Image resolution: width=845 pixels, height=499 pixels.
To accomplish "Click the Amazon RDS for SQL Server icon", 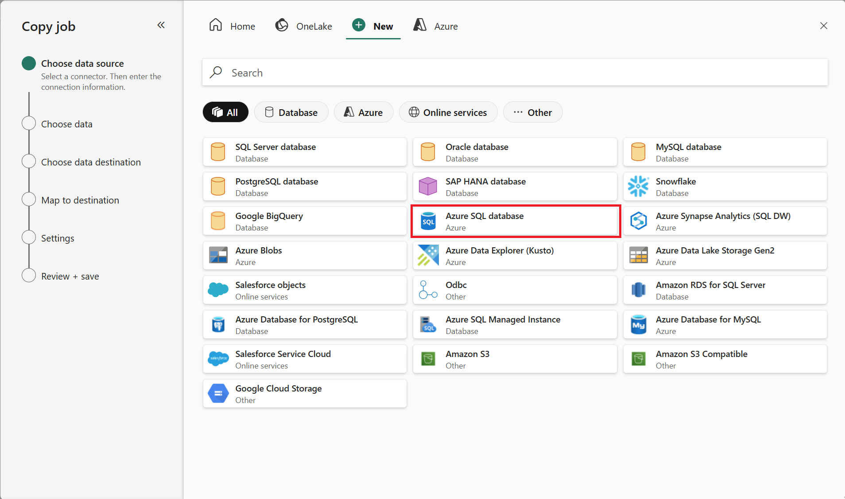I will point(638,290).
